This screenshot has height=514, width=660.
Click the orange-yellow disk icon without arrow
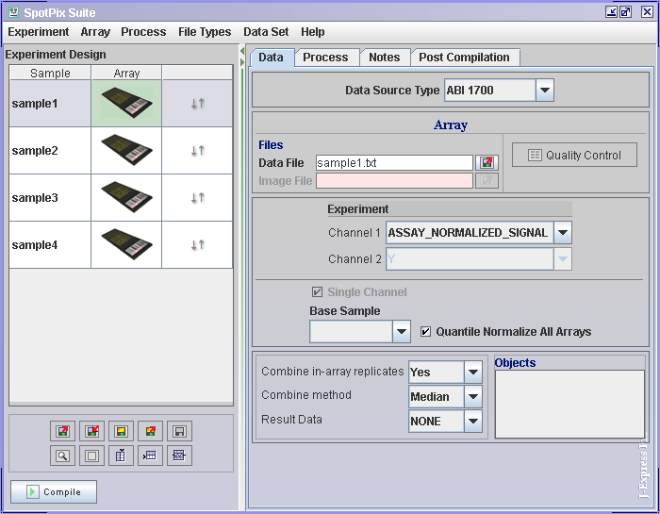[x=121, y=431]
